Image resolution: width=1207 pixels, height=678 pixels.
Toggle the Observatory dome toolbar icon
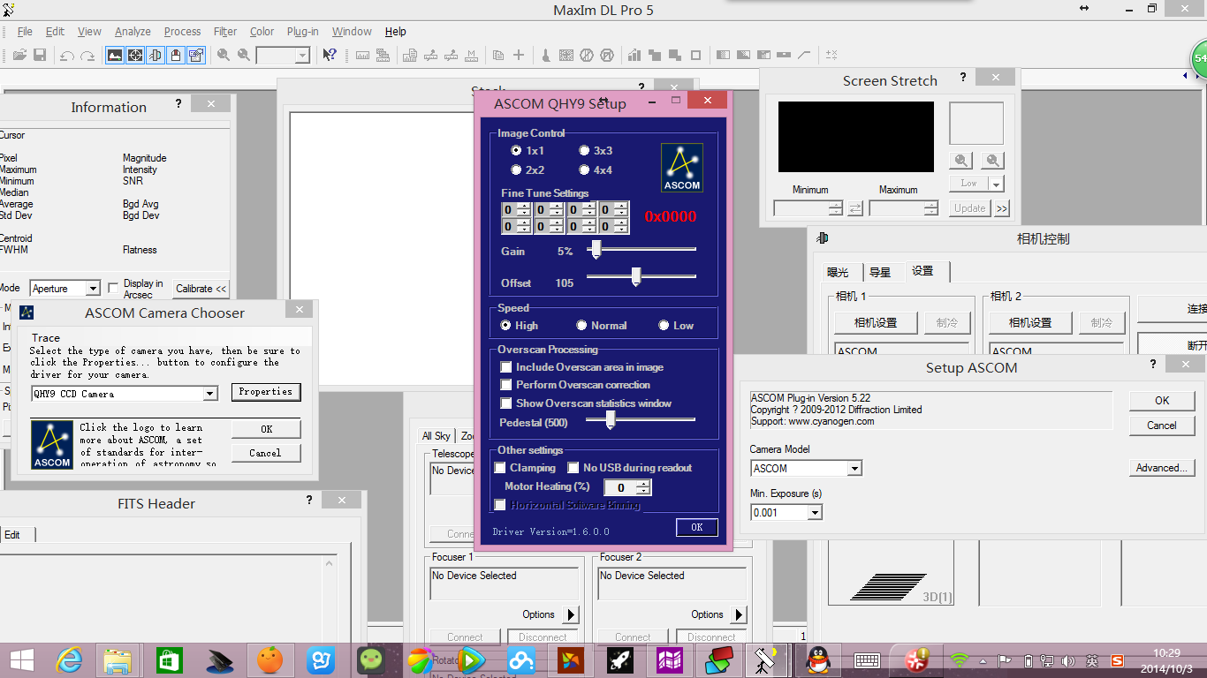click(x=176, y=55)
